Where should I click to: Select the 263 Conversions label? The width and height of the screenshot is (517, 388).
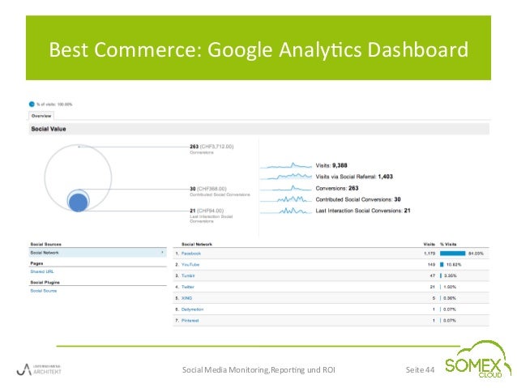tap(211, 149)
